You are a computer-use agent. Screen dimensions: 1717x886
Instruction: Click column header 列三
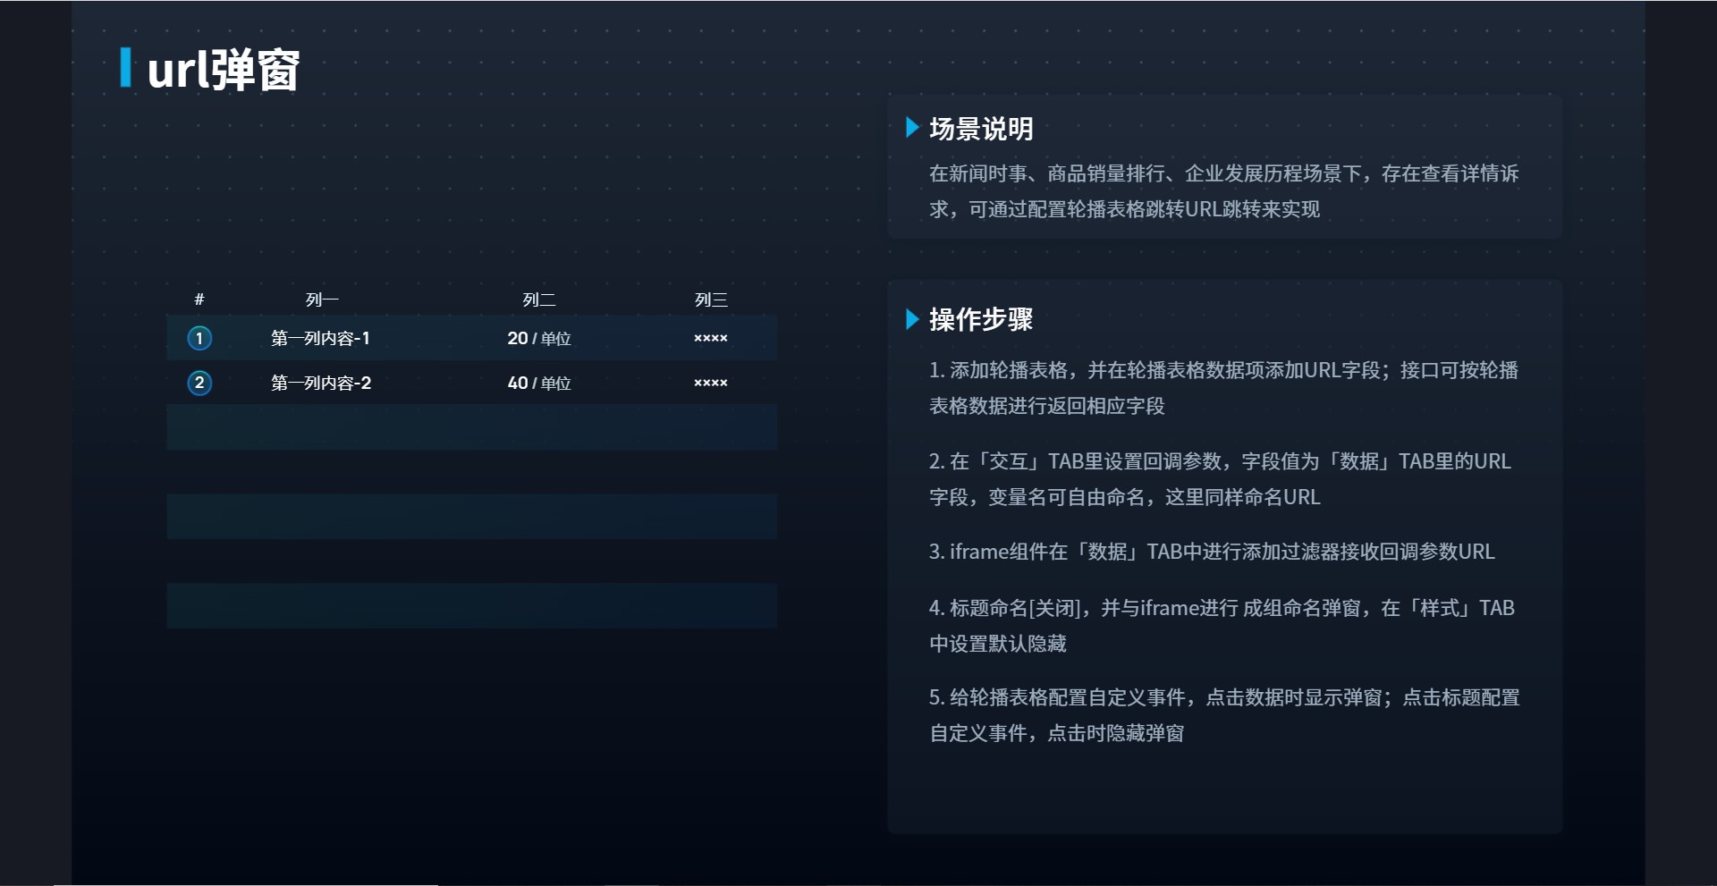point(711,300)
